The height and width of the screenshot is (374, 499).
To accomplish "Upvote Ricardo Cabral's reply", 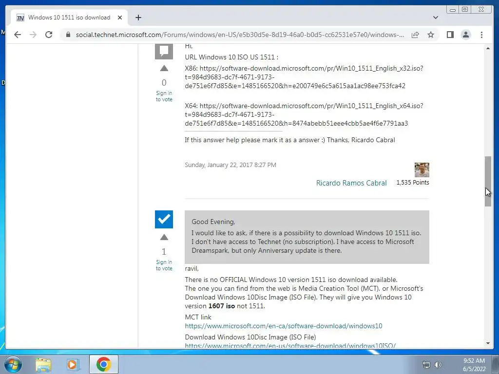I will pyautogui.click(x=164, y=68).
